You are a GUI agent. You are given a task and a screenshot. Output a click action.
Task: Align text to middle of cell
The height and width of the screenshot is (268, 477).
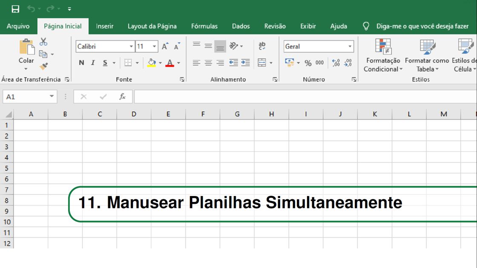208,46
